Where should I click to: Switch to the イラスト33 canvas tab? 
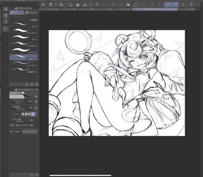pos(87,9)
